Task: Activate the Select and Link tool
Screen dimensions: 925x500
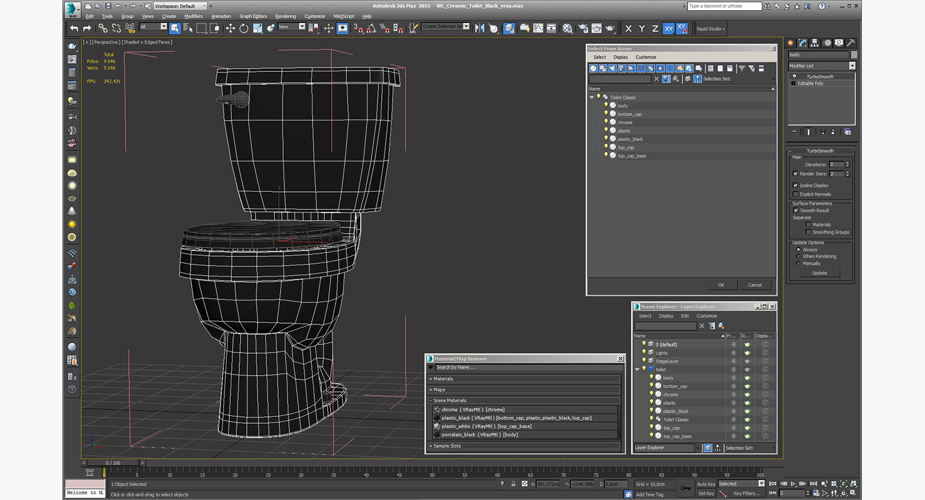Action: (102, 28)
